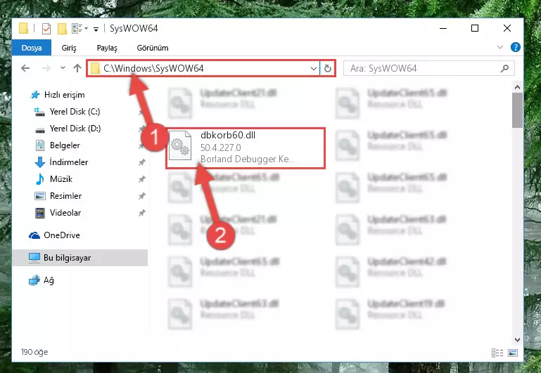
Task: Click the 190 öğe status text
Action: tap(34, 352)
